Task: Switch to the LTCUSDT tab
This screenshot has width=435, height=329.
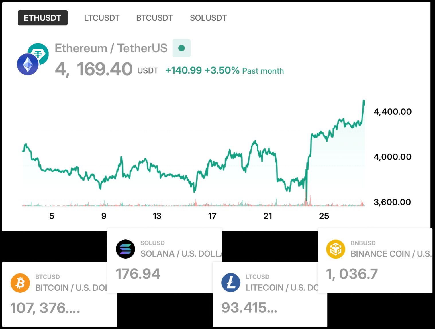Action: (102, 18)
